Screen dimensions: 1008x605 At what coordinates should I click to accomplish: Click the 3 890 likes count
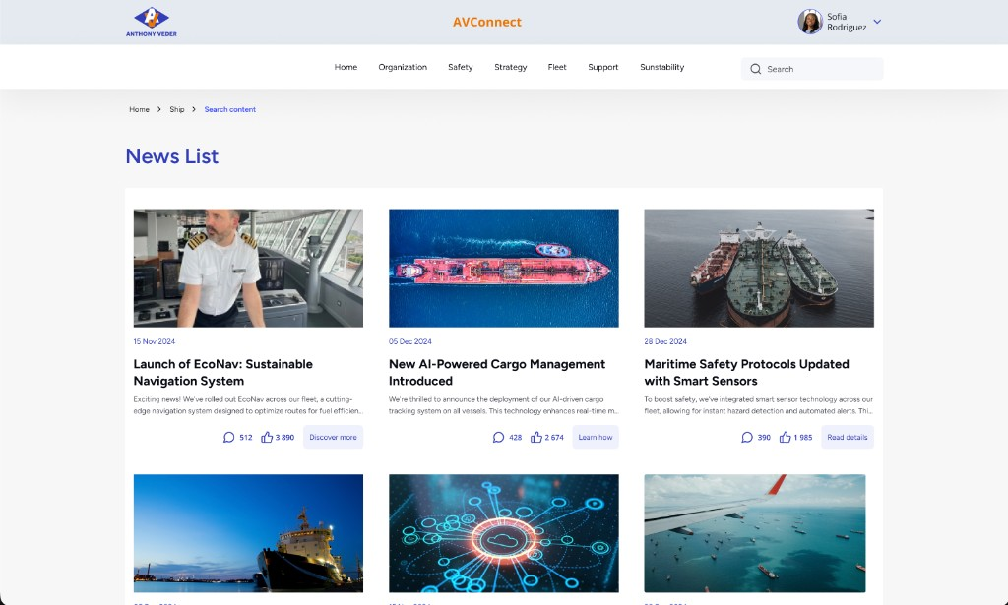(284, 438)
